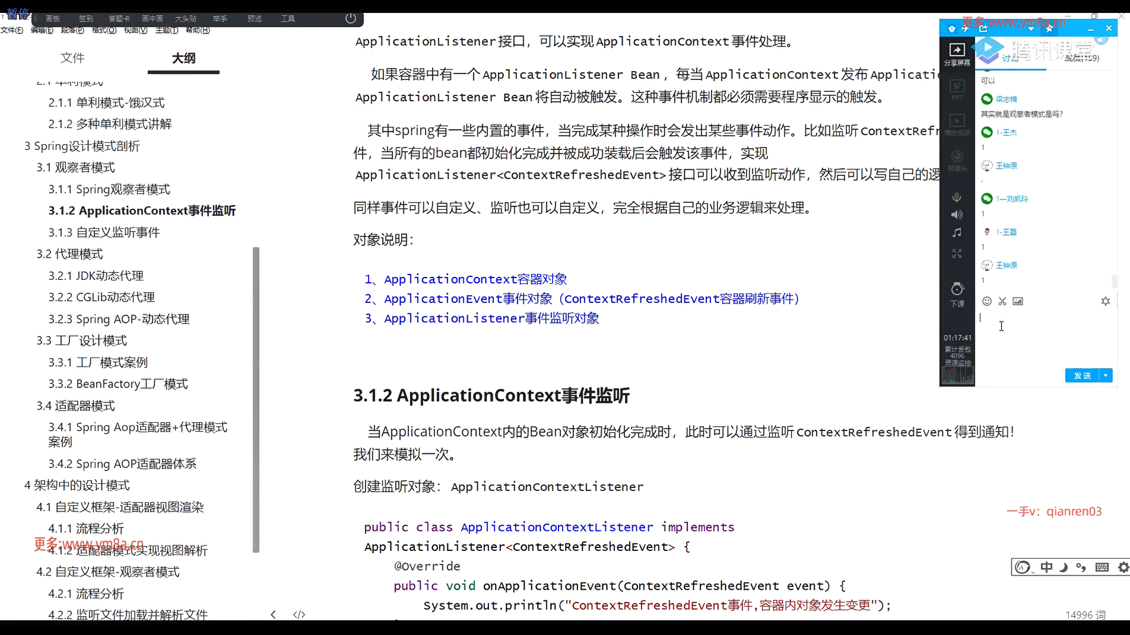This screenshot has width=1130, height=635.
Task: Click the insert image icon in chat
Action: [1018, 301]
